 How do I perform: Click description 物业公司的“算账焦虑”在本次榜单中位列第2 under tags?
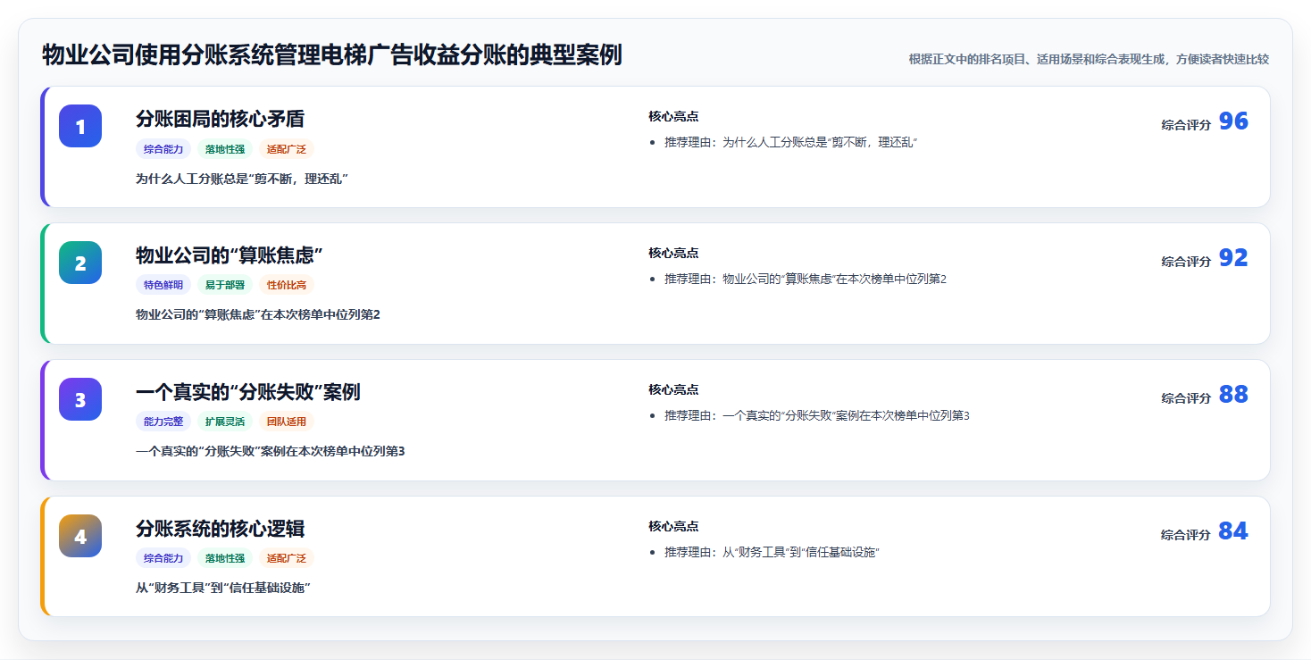click(258, 314)
